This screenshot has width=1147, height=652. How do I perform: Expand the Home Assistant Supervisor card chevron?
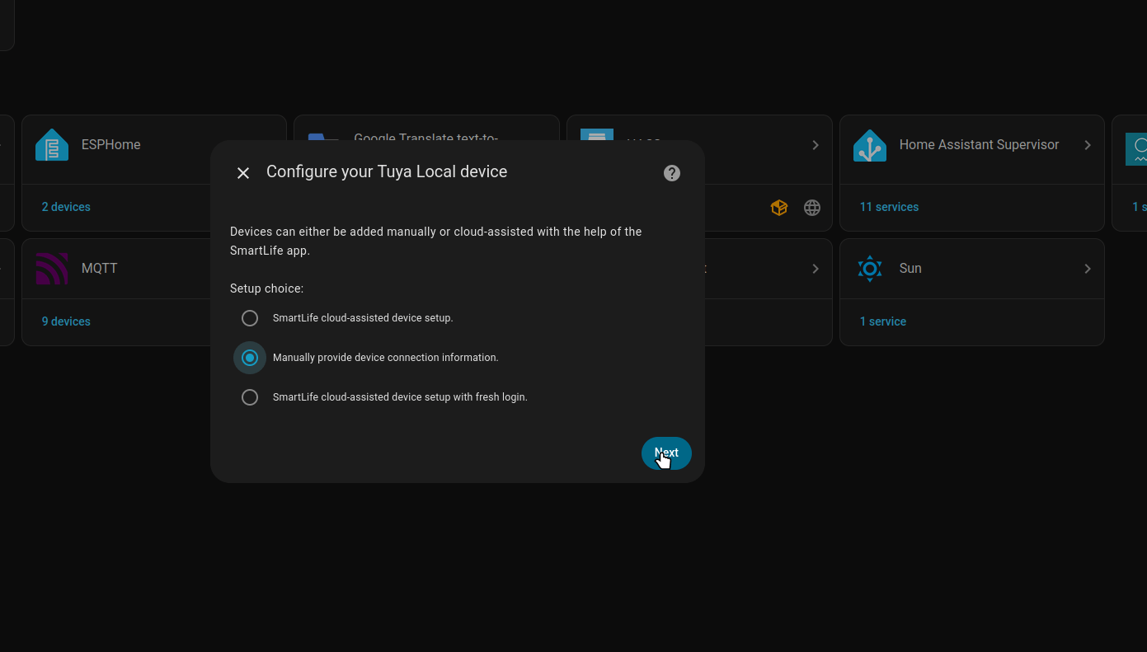[1088, 145]
